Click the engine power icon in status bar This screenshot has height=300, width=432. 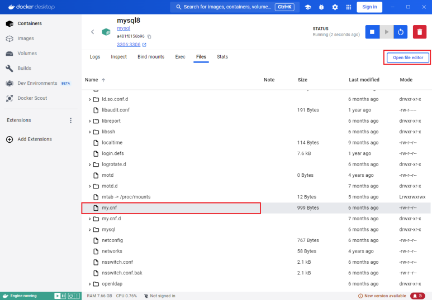(x=71, y=296)
